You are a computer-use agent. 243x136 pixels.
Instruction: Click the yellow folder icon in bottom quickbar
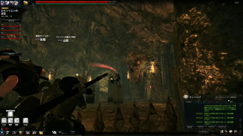click(41, 133)
